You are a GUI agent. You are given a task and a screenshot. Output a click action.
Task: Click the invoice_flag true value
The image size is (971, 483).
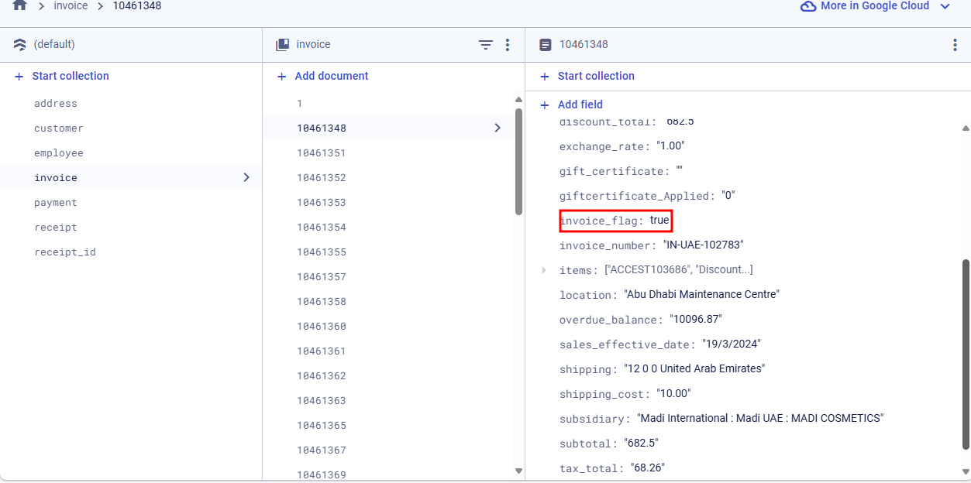click(659, 221)
